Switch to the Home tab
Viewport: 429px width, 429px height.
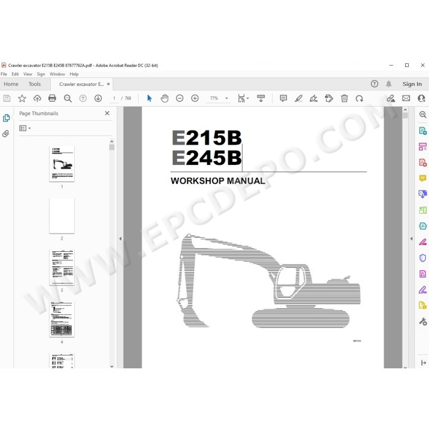click(11, 84)
